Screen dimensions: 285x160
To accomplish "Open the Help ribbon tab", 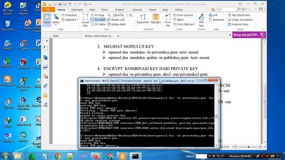I will coord(165,10).
